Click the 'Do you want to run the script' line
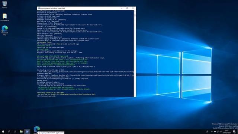The height and width of the screenshot is (134, 238). tap(66, 67)
